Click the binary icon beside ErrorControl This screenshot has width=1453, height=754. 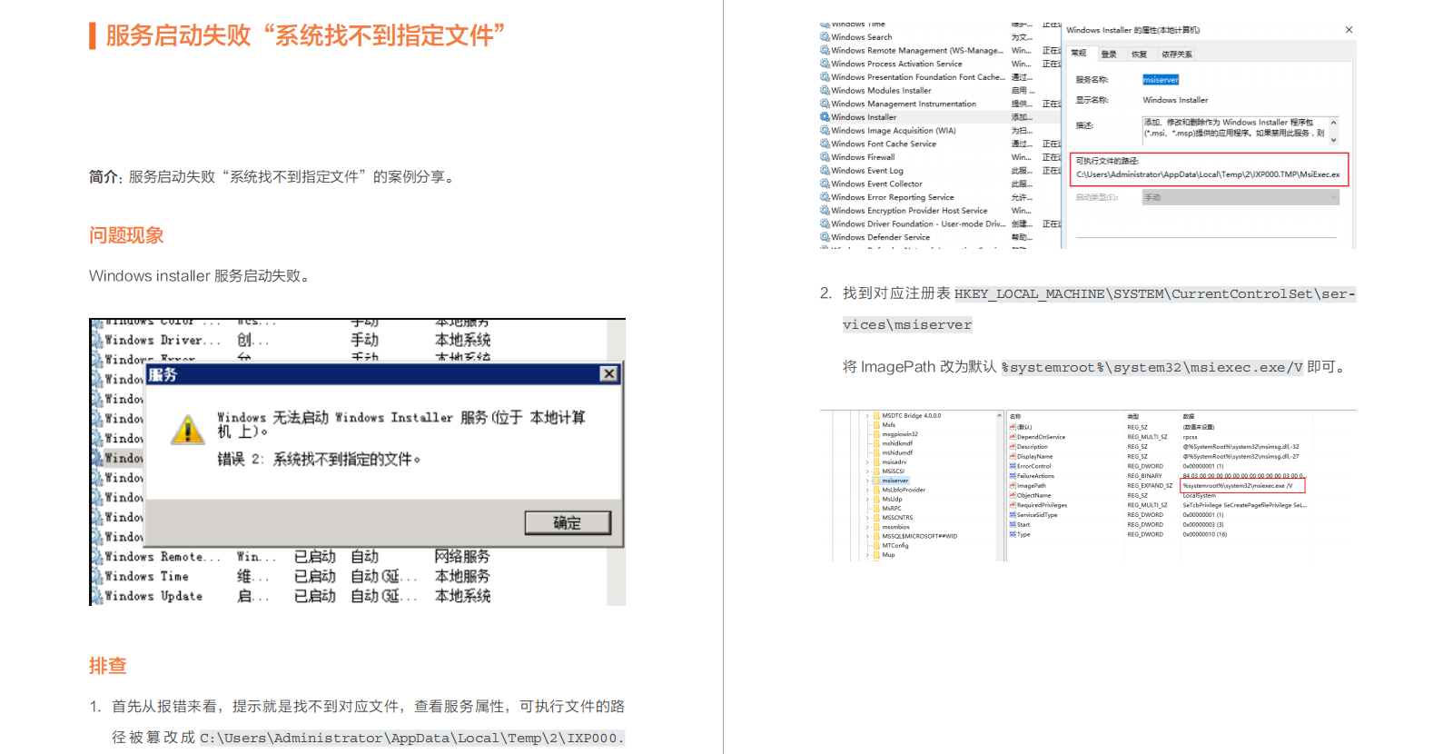click(1013, 466)
